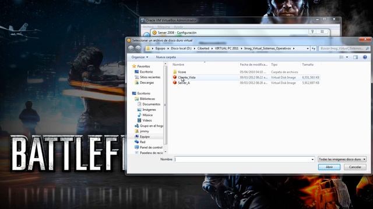Expand breadcrumb arrow after Imag_Virtual_Sistemas_Operativos
373x209 pixels.
294,48
